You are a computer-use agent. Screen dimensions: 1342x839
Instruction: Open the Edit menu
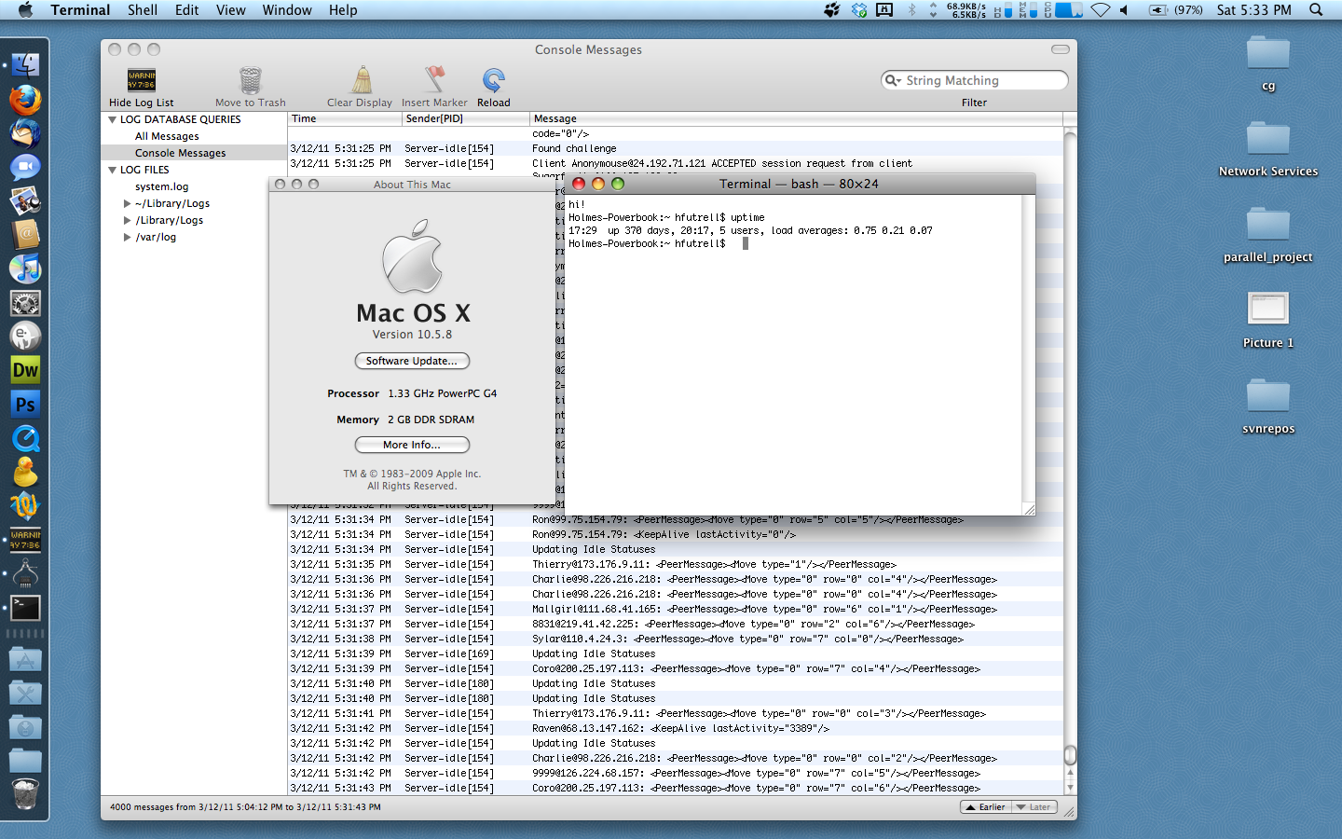click(x=187, y=9)
